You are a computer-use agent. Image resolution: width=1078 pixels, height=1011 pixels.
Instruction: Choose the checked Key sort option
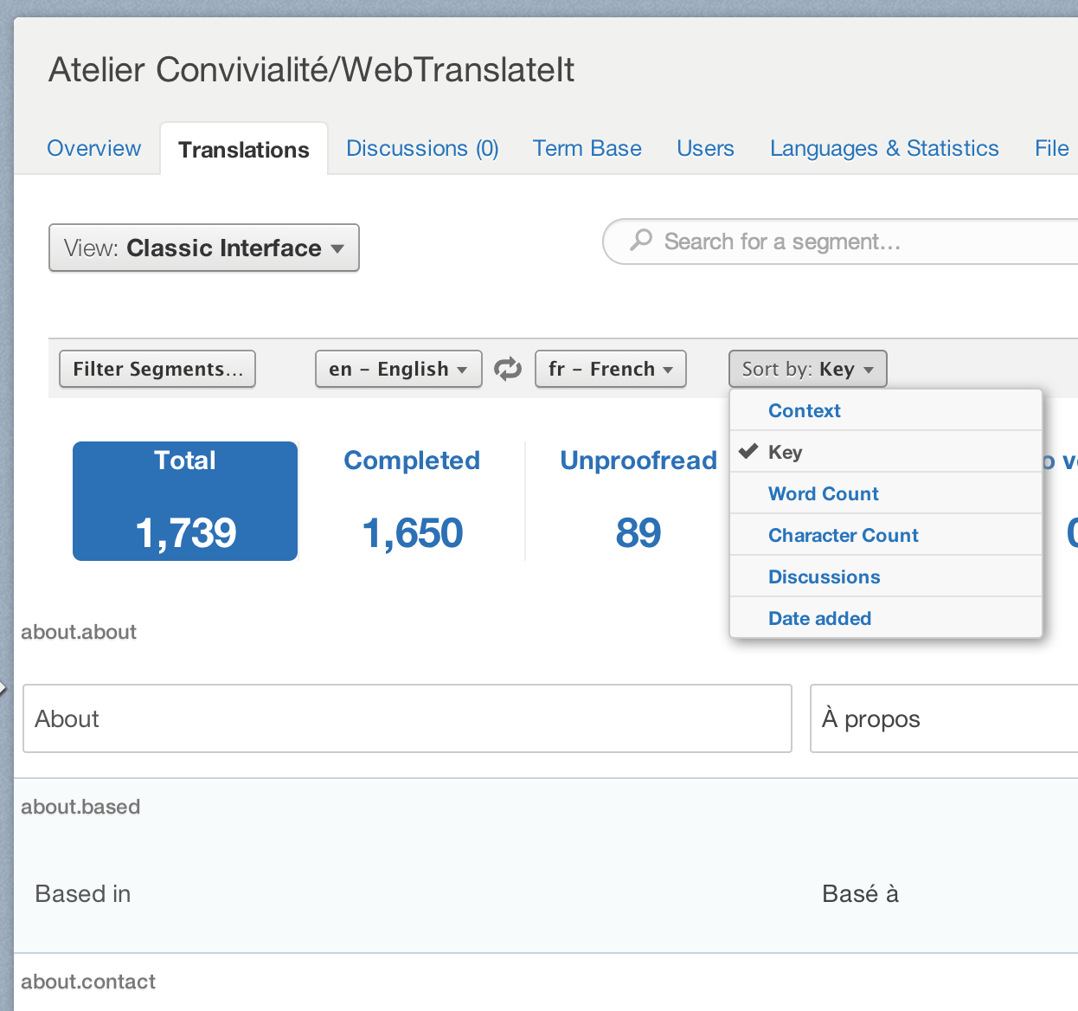[886, 452]
